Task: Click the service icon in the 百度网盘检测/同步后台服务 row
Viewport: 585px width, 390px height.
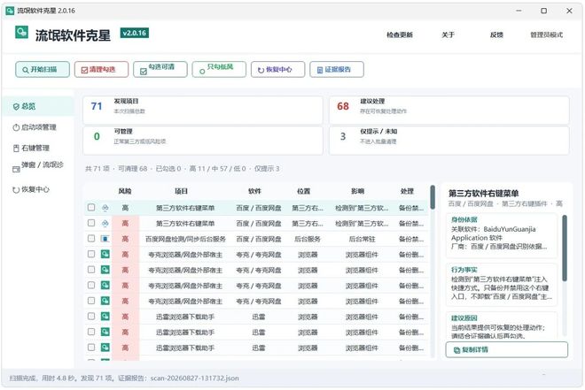Action: click(105, 239)
